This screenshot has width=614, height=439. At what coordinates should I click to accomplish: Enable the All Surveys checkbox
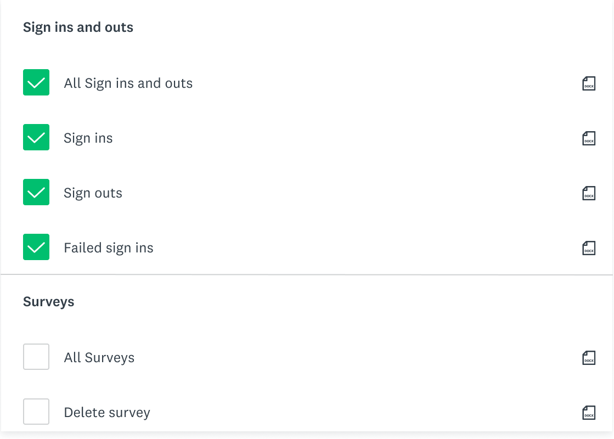[x=36, y=357]
